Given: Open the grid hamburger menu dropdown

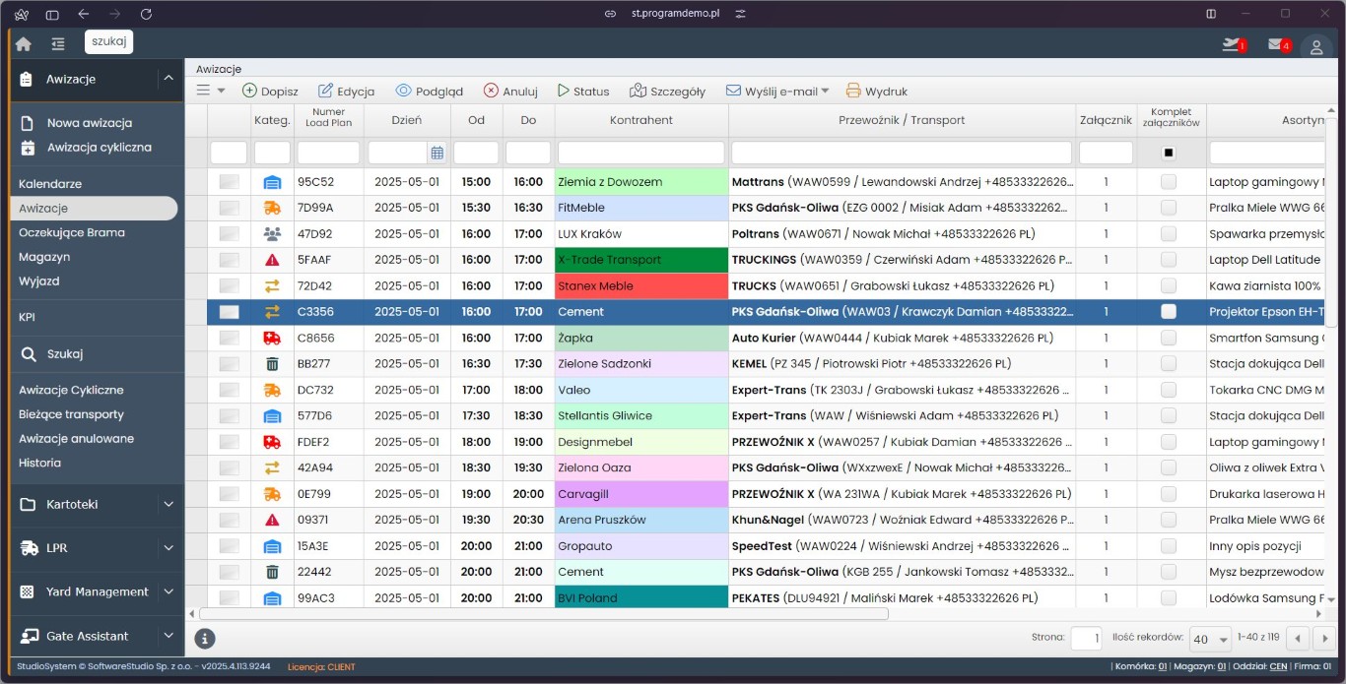Looking at the screenshot, I should [x=211, y=91].
